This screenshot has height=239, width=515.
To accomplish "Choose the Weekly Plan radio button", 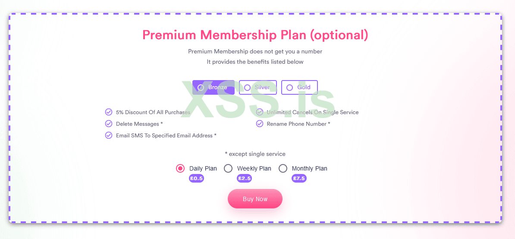I will (228, 168).
